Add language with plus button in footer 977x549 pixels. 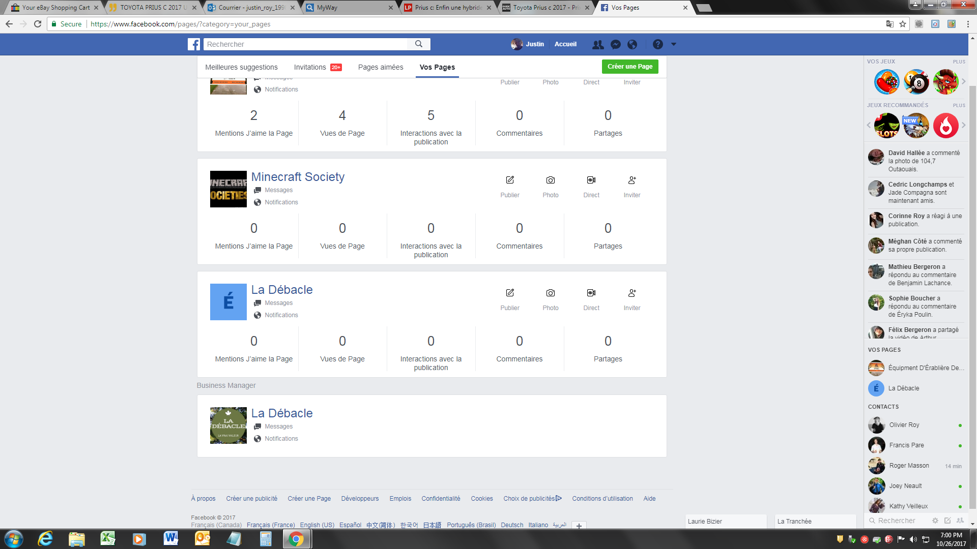click(x=579, y=526)
